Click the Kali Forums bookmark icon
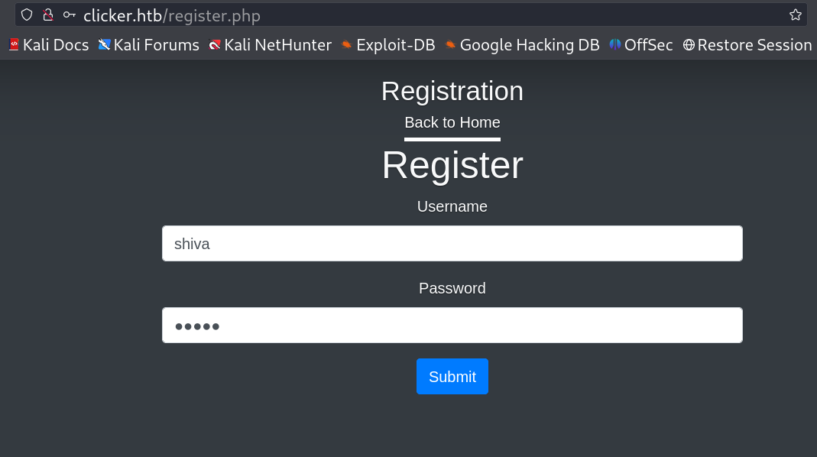This screenshot has width=817, height=457. [x=105, y=45]
